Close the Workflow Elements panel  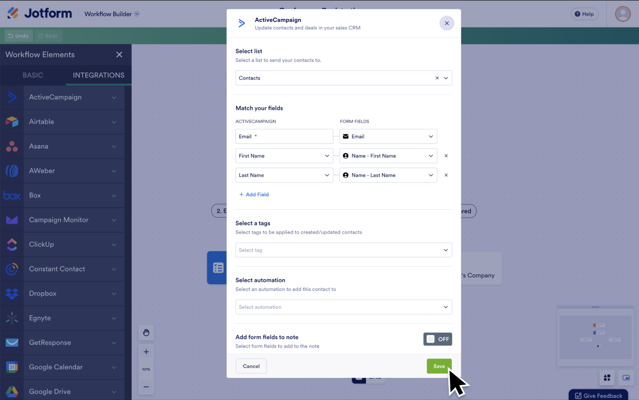(x=119, y=54)
